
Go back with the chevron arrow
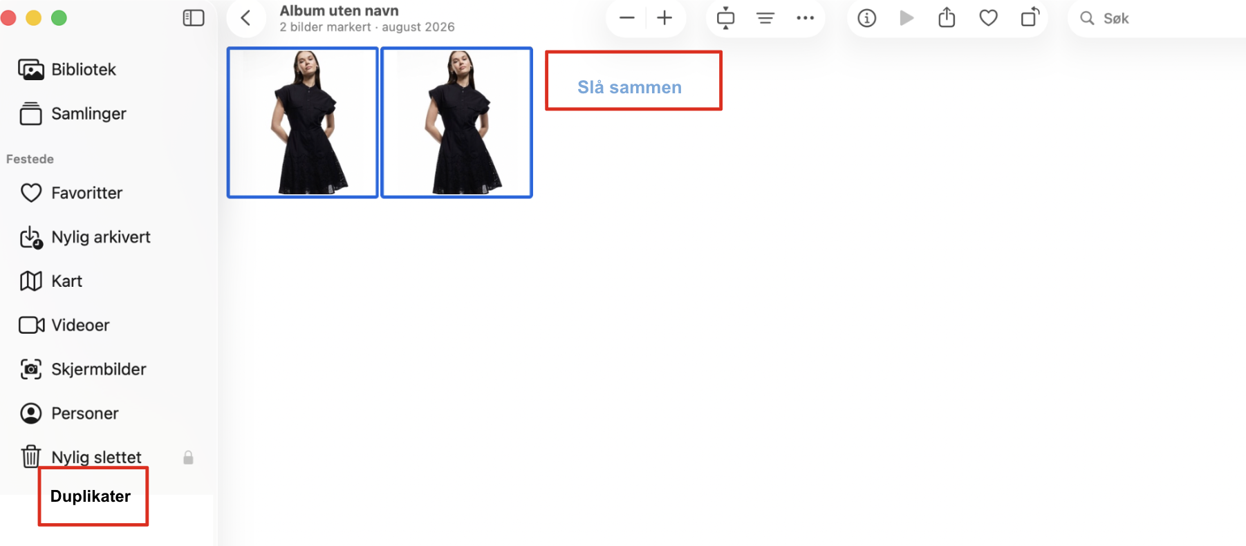pos(245,18)
